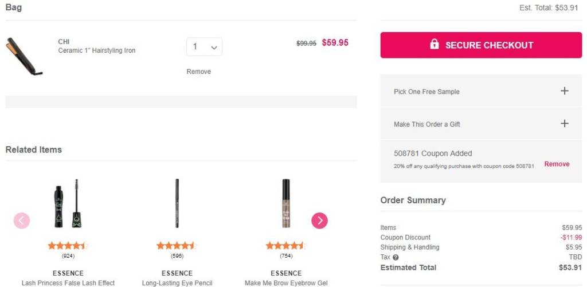The width and height of the screenshot is (587, 287).
Task: Expand the Pick One Free Sample section
Action: [x=564, y=91]
